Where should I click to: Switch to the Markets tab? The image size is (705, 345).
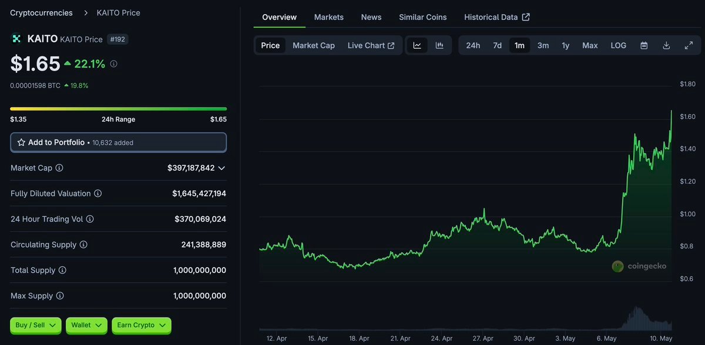click(328, 17)
